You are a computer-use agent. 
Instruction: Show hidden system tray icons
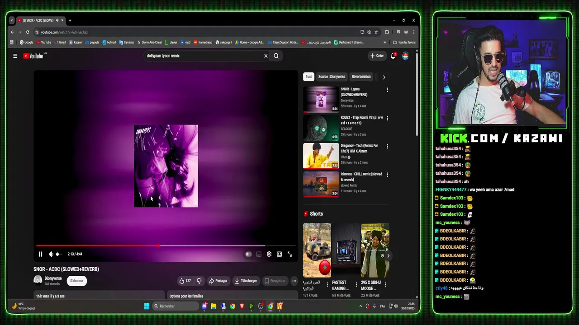[361, 306]
